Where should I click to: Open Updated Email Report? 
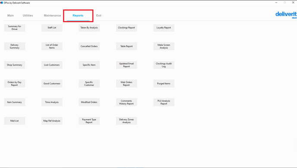[126, 65]
